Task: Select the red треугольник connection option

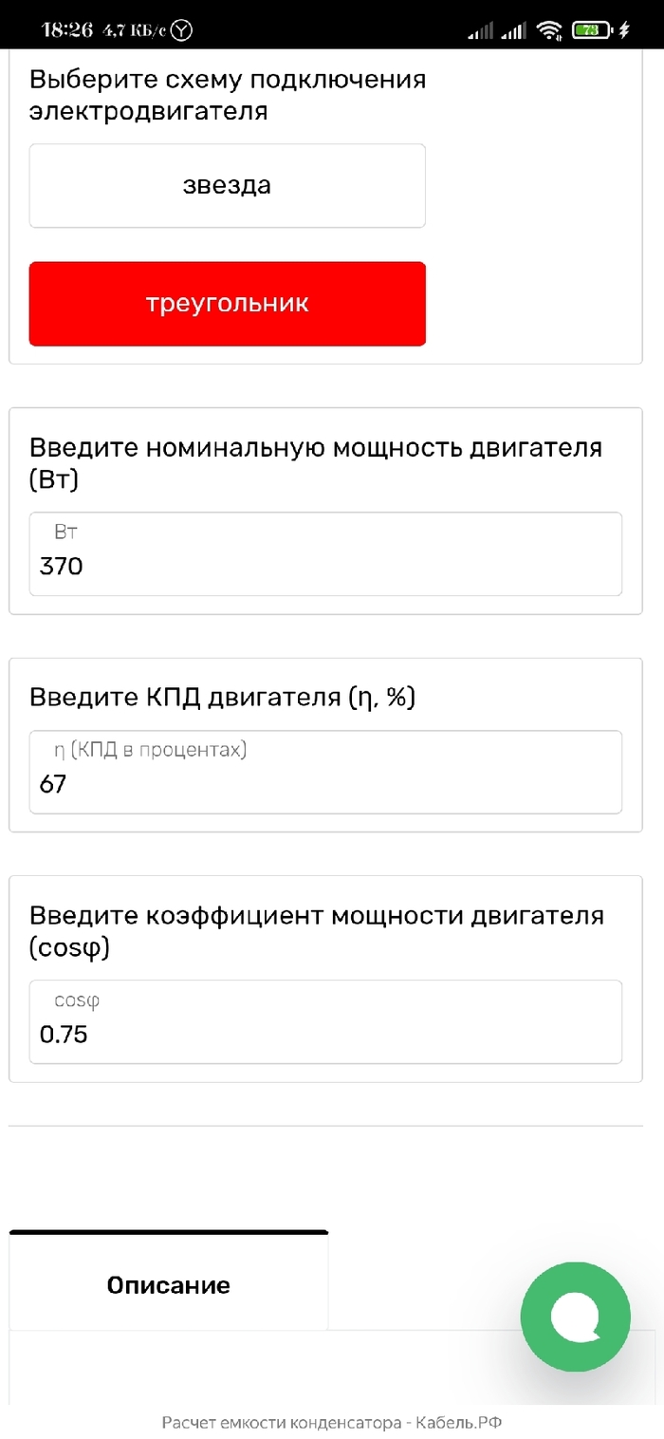Action: 227,304
